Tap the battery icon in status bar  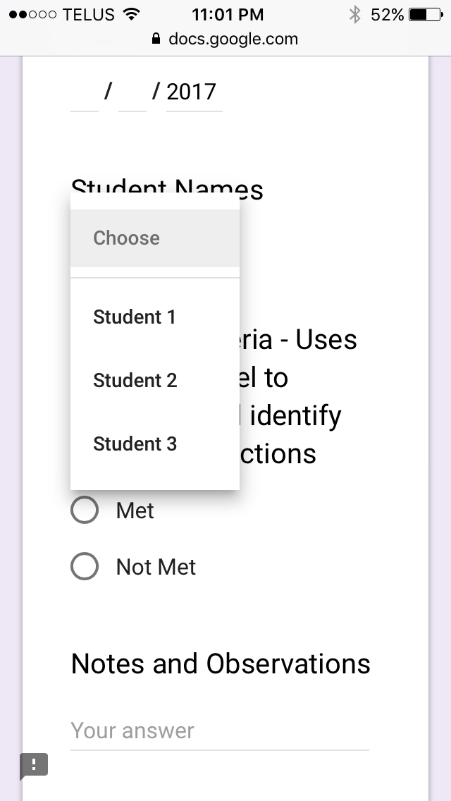424,14
